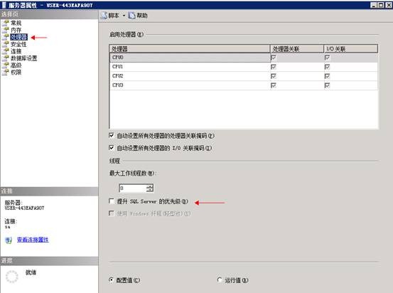Click the 数据库设置 page icon

(6, 58)
